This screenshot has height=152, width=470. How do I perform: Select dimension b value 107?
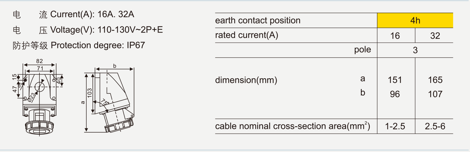click(x=435, y=94)
